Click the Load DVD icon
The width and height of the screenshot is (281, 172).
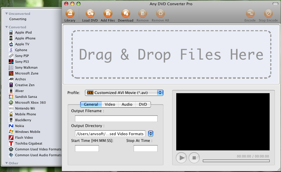point(90,13)
